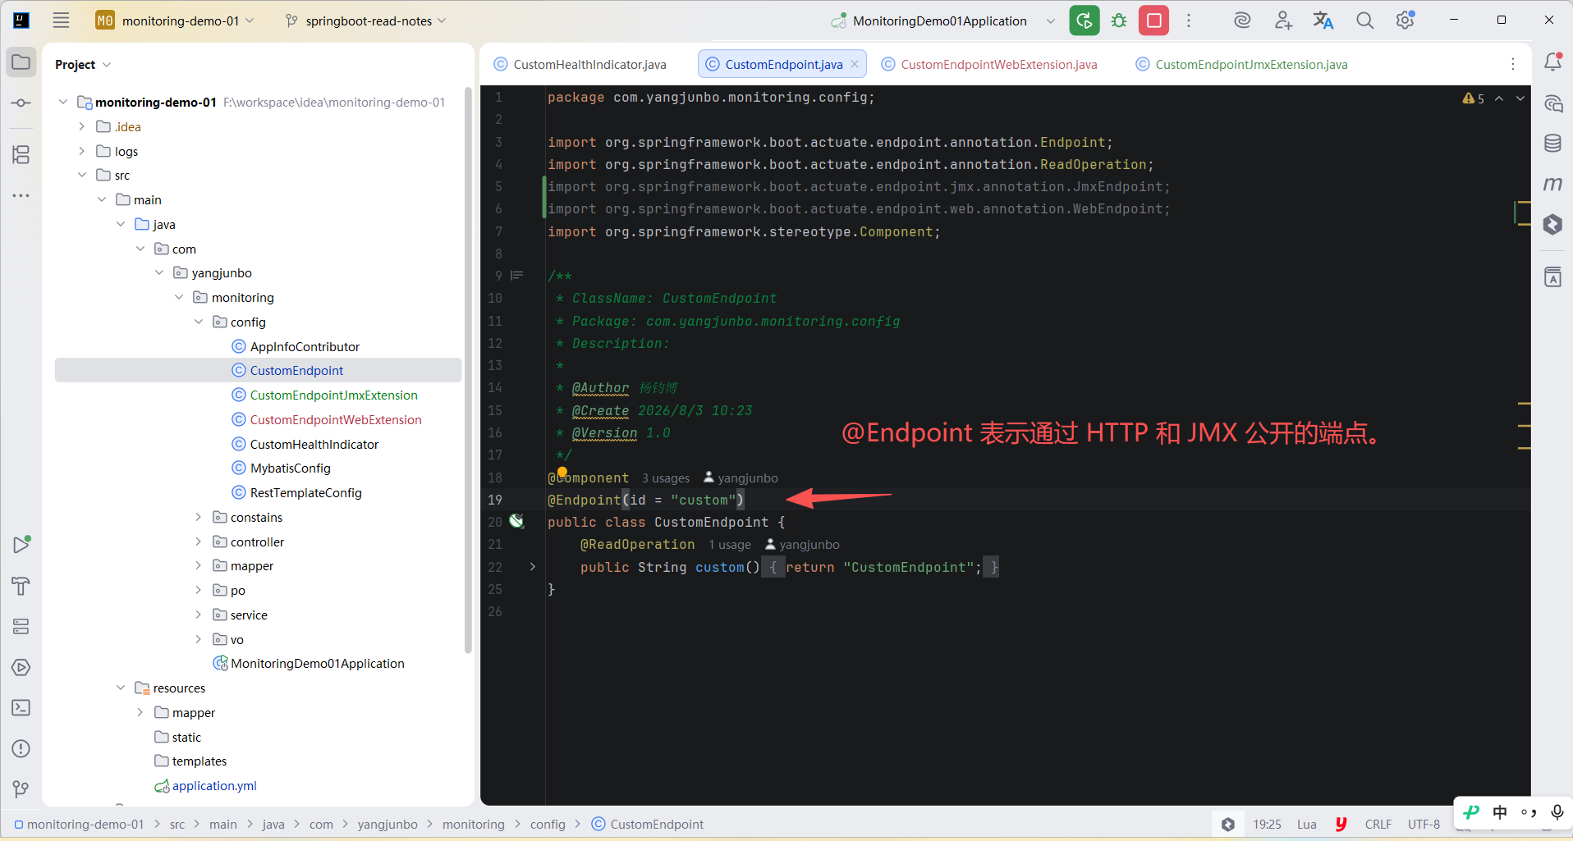Viewport: 1573px width, 841px height.
Task: Show more tool windows ellipsis
Action: [x=21, y=195]
